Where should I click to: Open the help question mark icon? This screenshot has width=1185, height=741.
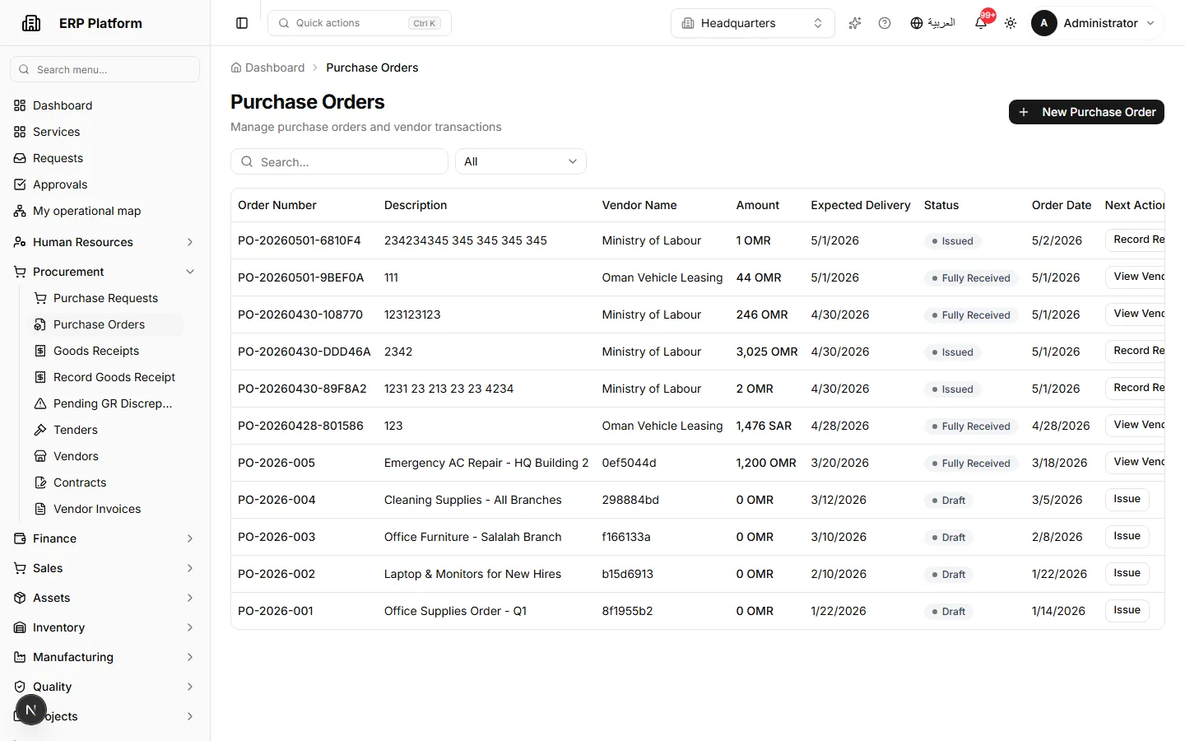(885, 23)
